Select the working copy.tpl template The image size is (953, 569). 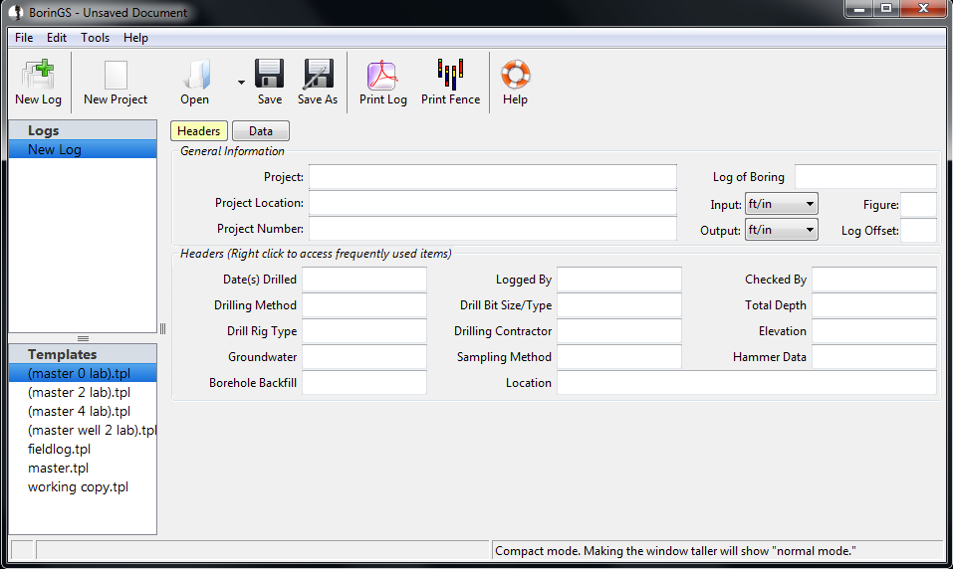tap(83, 487)
